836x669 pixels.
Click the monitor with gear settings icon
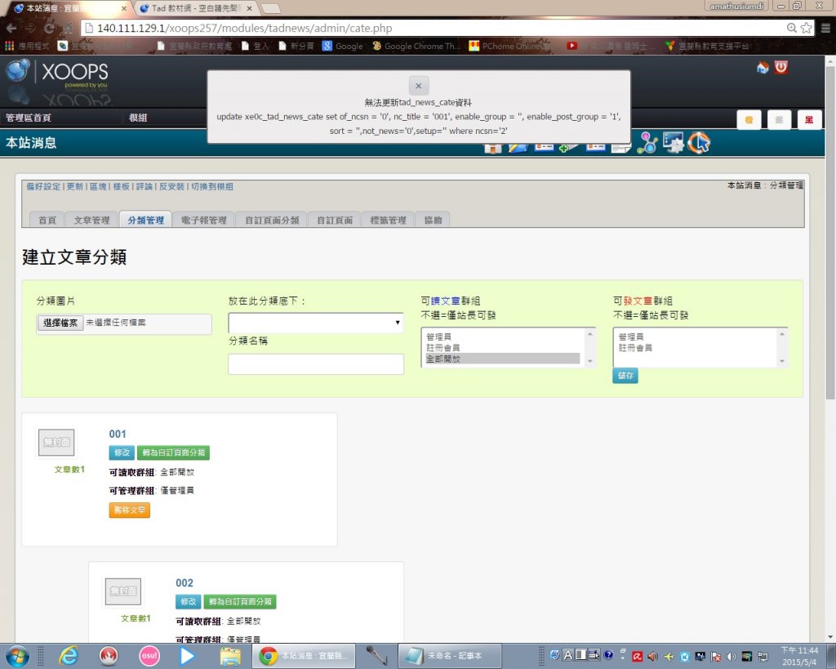pos(673,143)
